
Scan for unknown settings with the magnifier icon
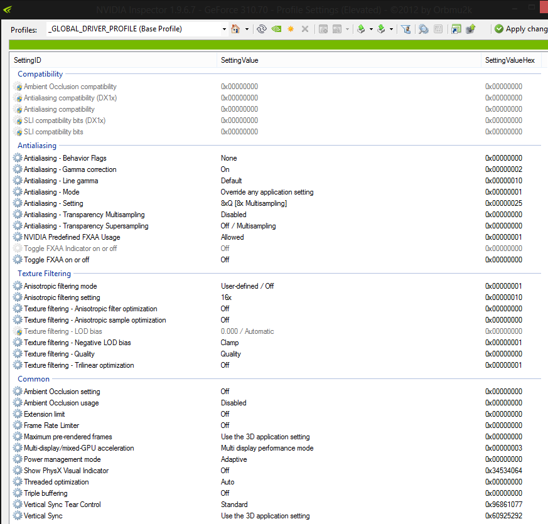pos(424,29)
